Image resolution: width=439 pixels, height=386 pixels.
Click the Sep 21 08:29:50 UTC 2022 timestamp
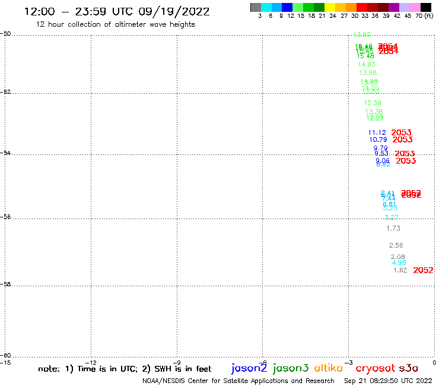point(388,381)
